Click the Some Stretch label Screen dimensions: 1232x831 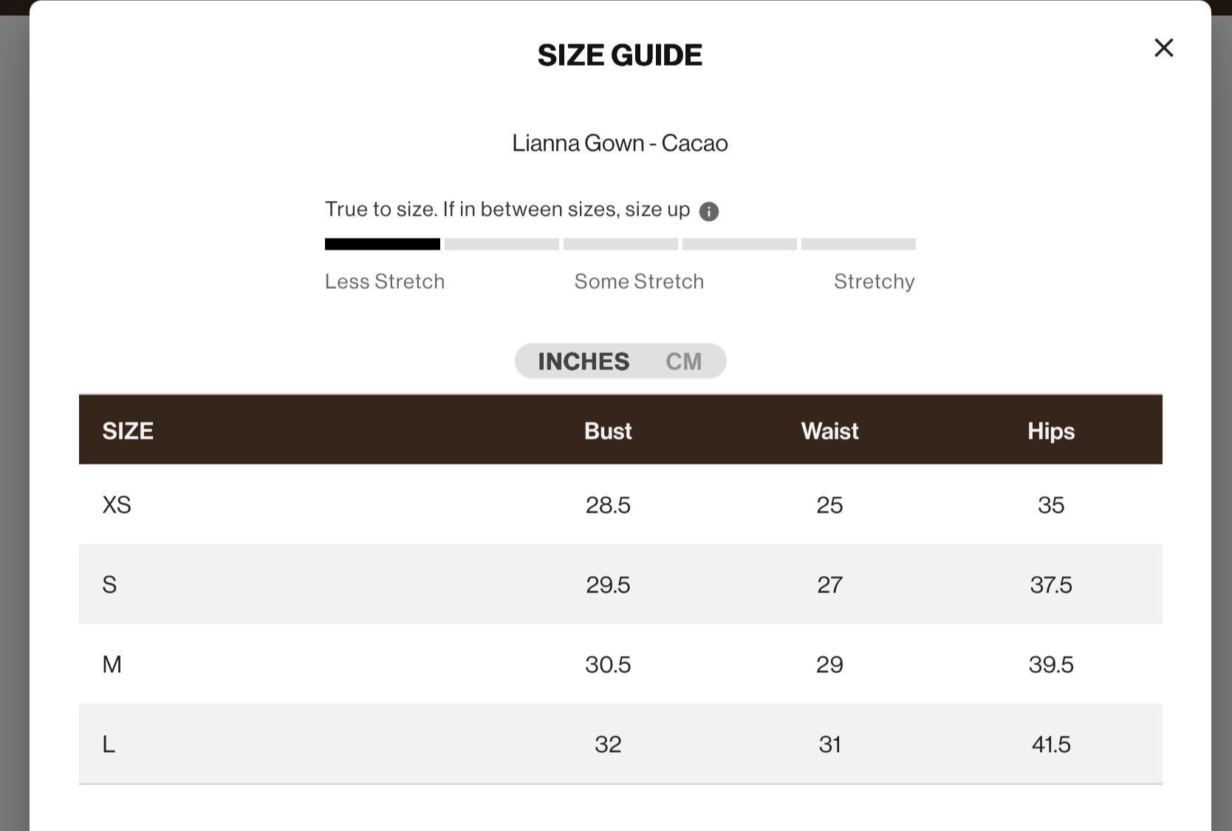point(639,281)
